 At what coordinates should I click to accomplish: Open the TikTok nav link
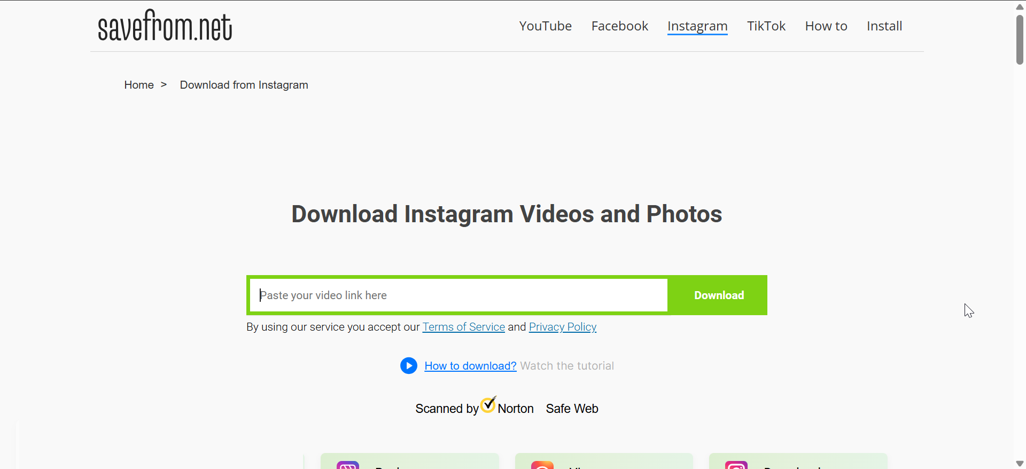766,26
